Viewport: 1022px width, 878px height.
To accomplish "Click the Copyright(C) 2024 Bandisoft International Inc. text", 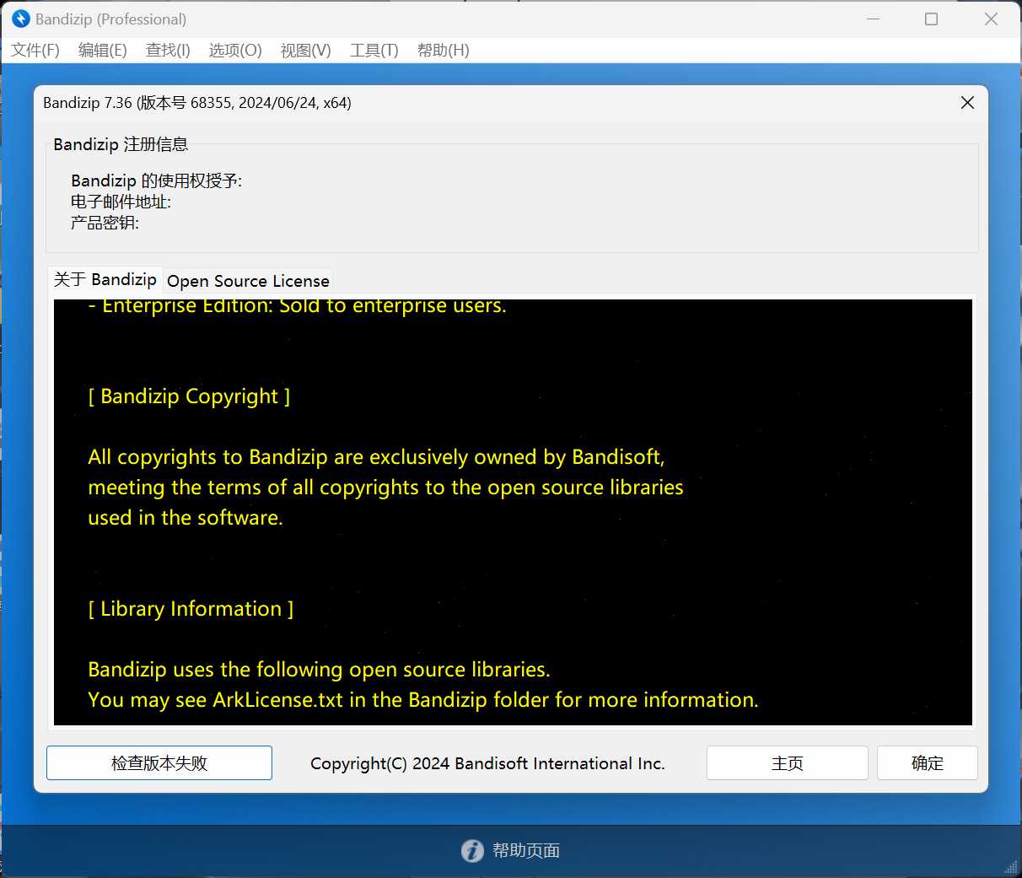I will 487,763.
